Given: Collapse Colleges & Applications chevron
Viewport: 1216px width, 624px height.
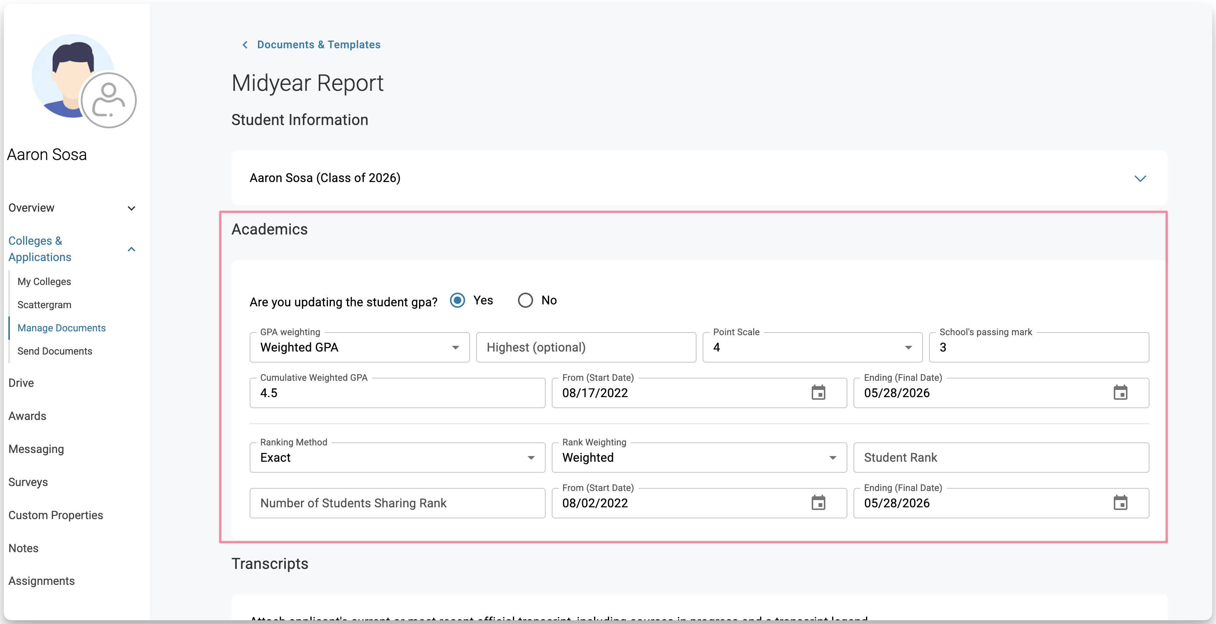Looking at the screenshot, I should (x=132, y=249).
